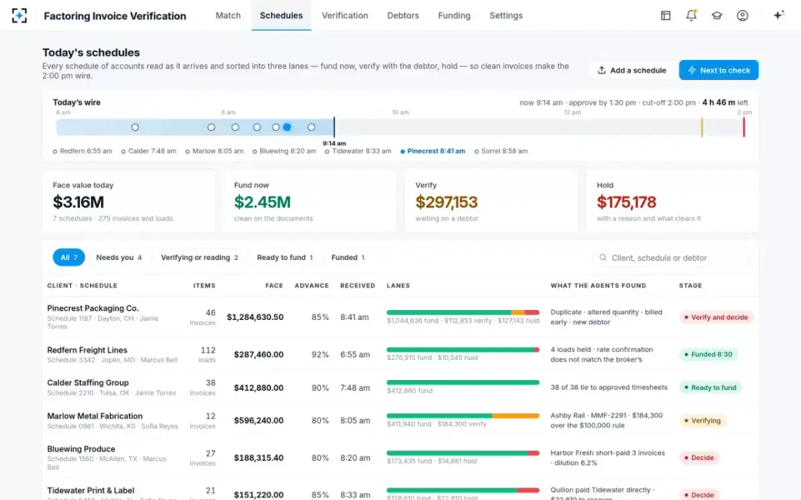The image size is (801, 500).
Task: Click the $596,240.00 face amount
Action: point(258,421)
